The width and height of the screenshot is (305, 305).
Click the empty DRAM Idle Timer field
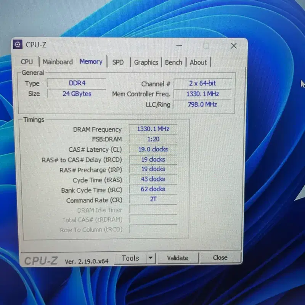[153, 209]
